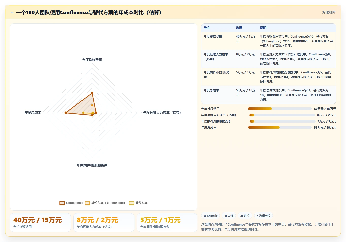Toggle the Confluence legend swatch
The height and width of the screenshot is (242, 346).
tap(62, 203)
